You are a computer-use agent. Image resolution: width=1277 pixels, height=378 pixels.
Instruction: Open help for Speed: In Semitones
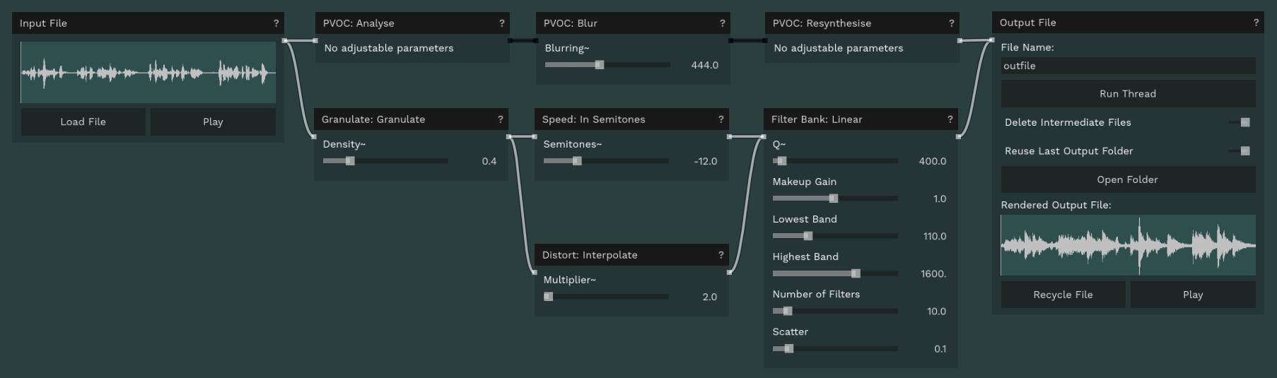(721, 119)
